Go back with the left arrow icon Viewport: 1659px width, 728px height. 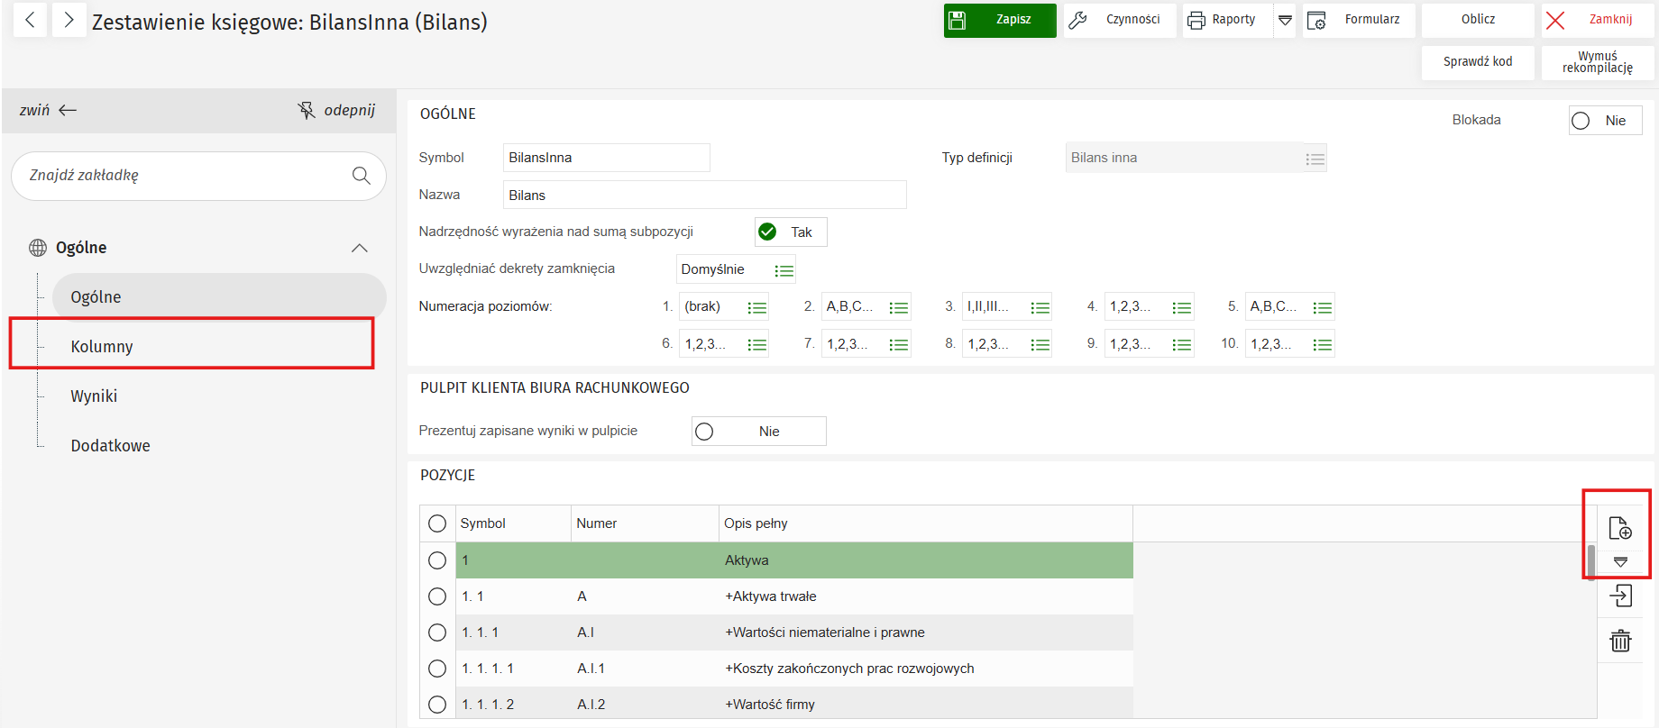31,20
